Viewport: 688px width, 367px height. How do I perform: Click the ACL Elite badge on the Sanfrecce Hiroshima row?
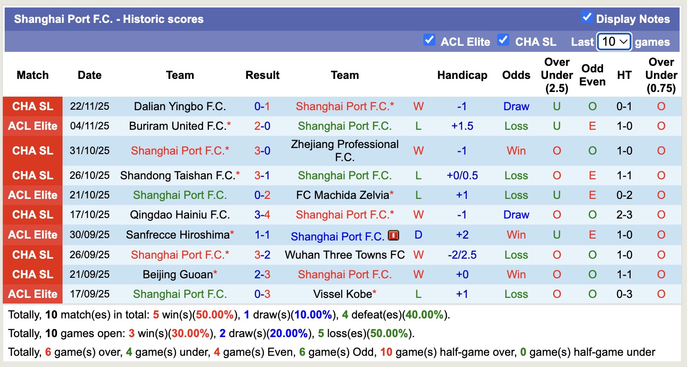[x=32, y=235]
